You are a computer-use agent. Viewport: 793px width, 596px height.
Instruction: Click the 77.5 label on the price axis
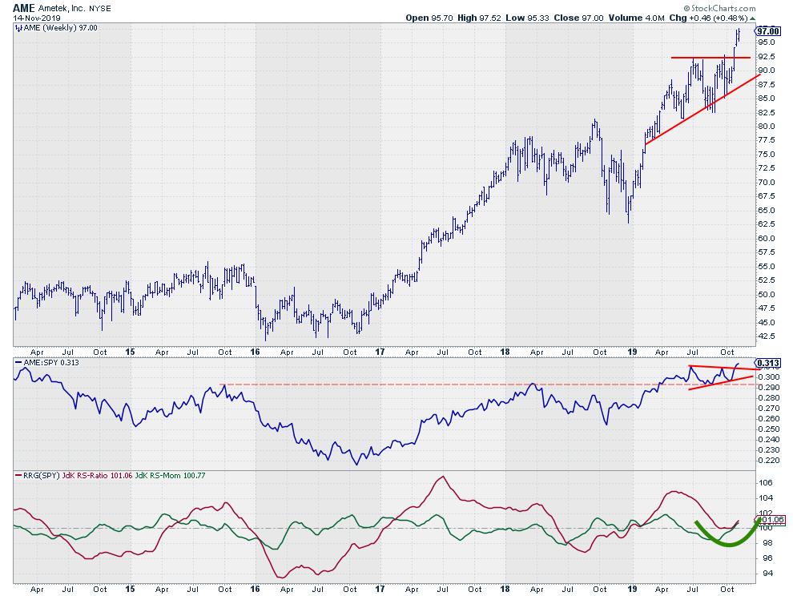point(766,140)
